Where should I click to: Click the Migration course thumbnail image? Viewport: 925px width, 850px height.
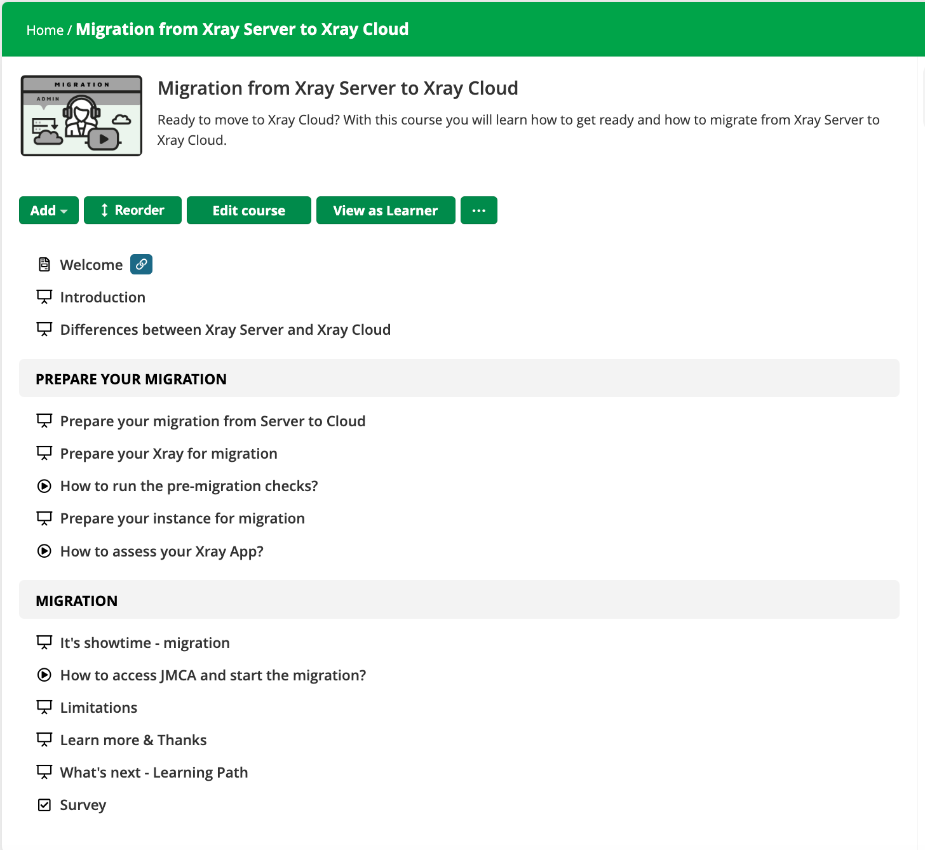click(x=81, y=116)
